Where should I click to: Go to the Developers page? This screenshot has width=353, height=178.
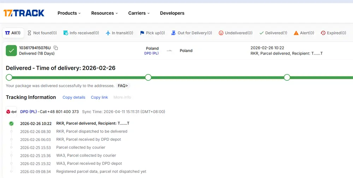click(172, 13)
